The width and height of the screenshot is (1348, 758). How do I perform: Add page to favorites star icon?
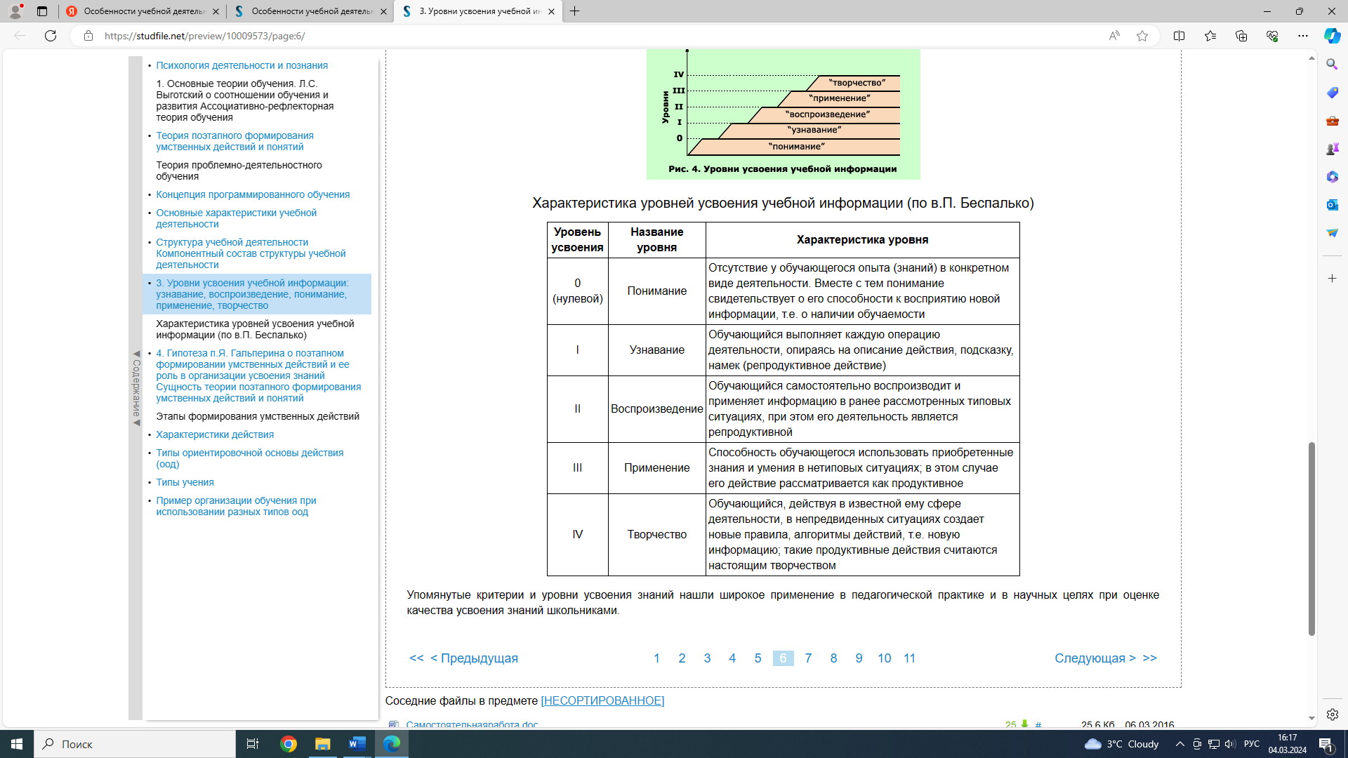click(x=1142, y=36)
